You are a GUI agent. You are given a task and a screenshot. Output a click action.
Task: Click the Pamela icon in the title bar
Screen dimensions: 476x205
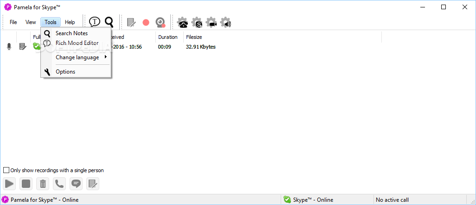[x=8, y=7]
